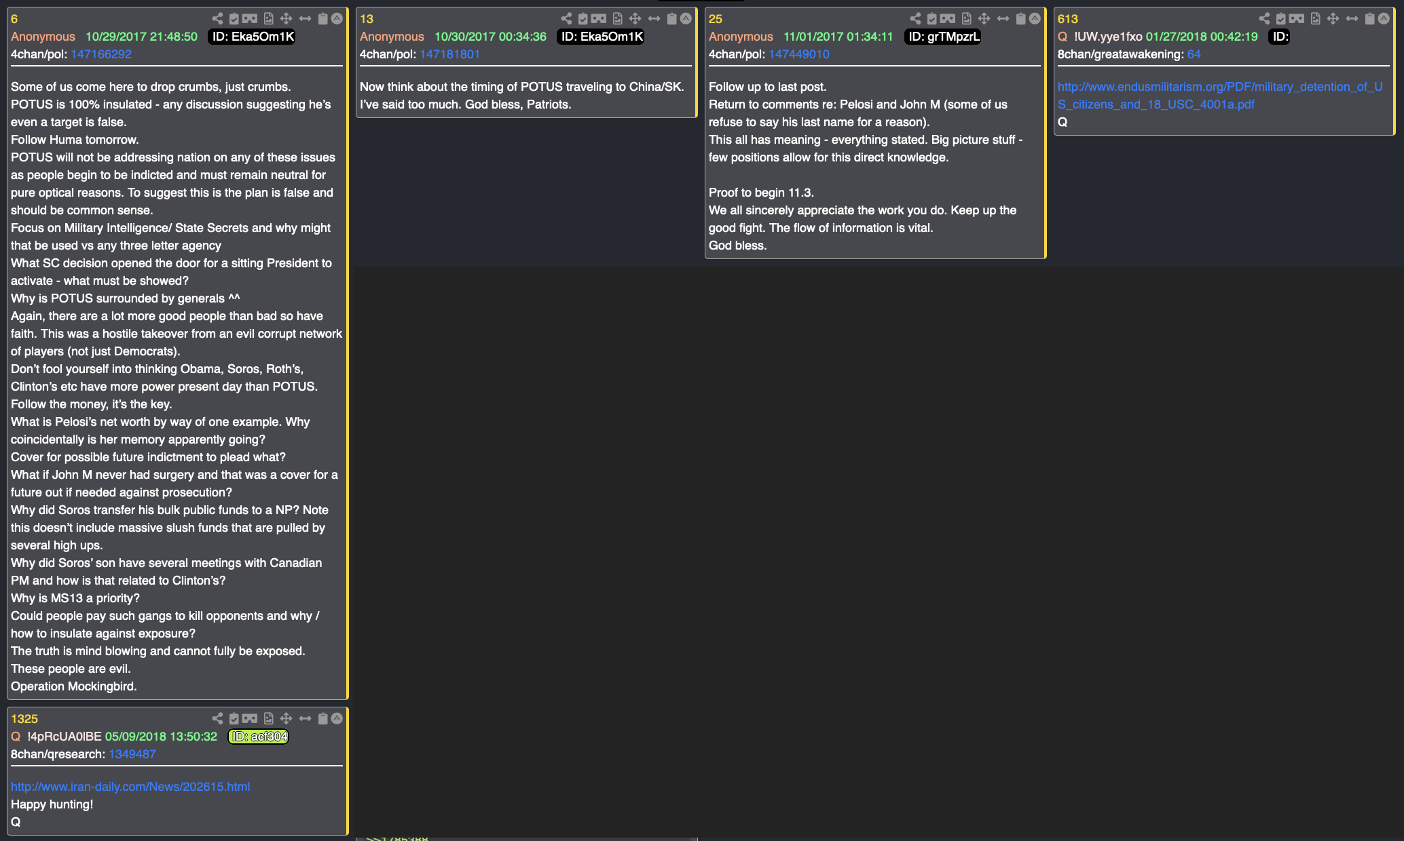Image resolution: width=1404 pixels, height=841 pixels.
Task: Click the image file icon on post 1325
Action: 268,719
